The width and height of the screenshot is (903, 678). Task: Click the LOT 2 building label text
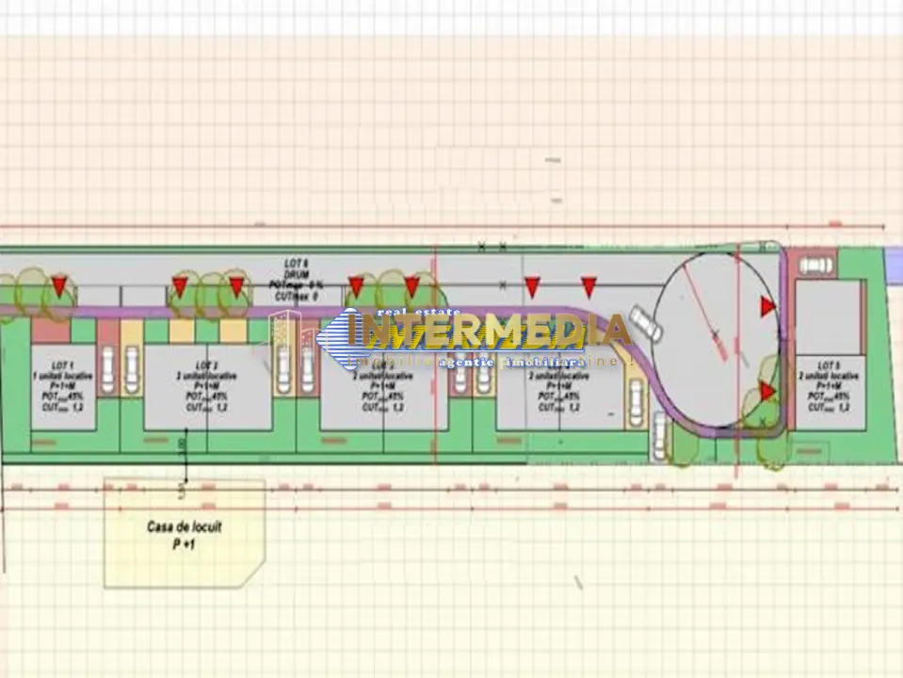tap(207, 386)
